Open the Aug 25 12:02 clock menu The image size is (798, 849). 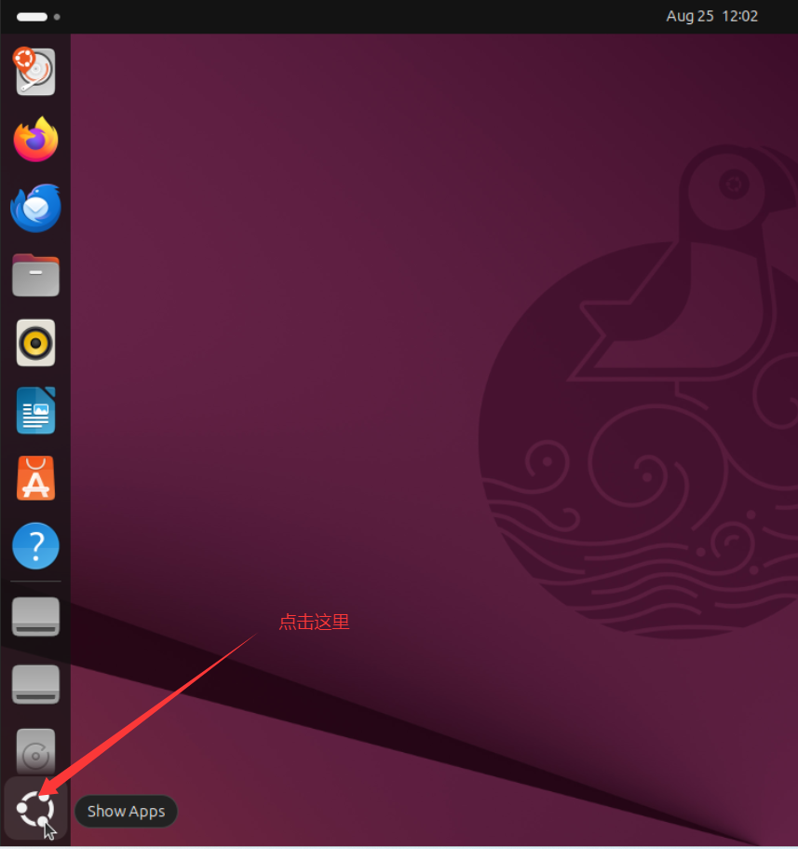tap(711, 16)
